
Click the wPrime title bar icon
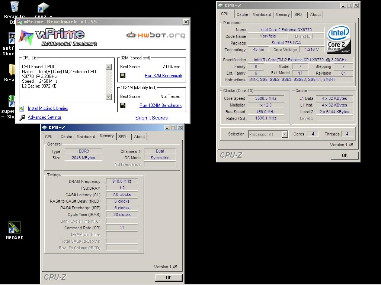20,22
